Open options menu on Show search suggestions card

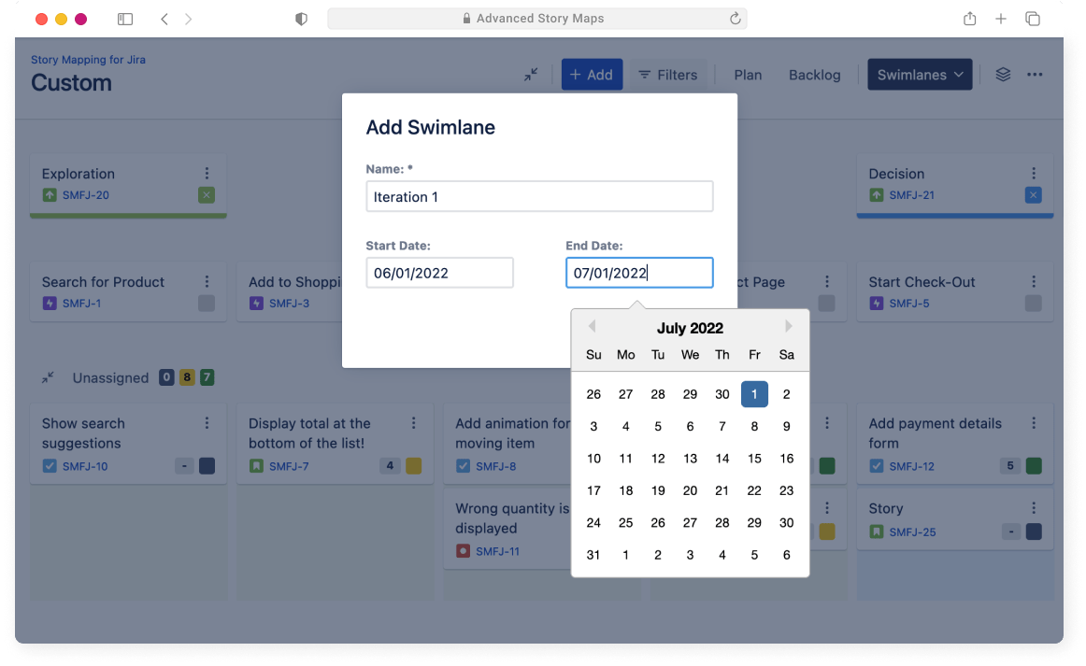(x=207, y=423)
